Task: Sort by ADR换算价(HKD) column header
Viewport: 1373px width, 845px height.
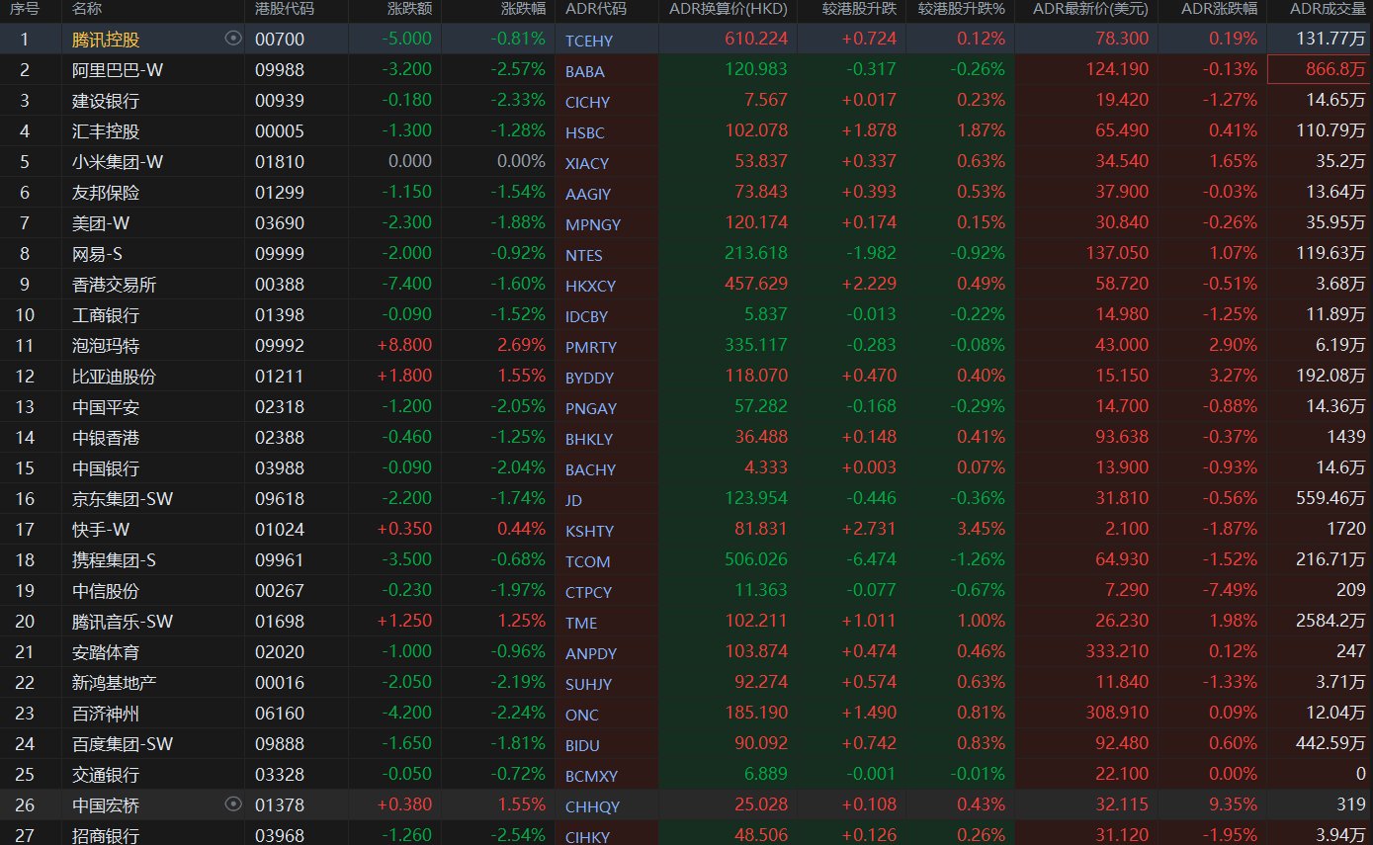Action: [728, 9]
